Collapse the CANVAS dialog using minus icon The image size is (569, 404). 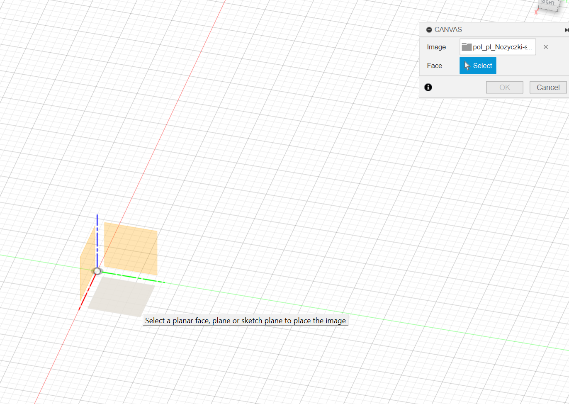click(x=429, y=30)
